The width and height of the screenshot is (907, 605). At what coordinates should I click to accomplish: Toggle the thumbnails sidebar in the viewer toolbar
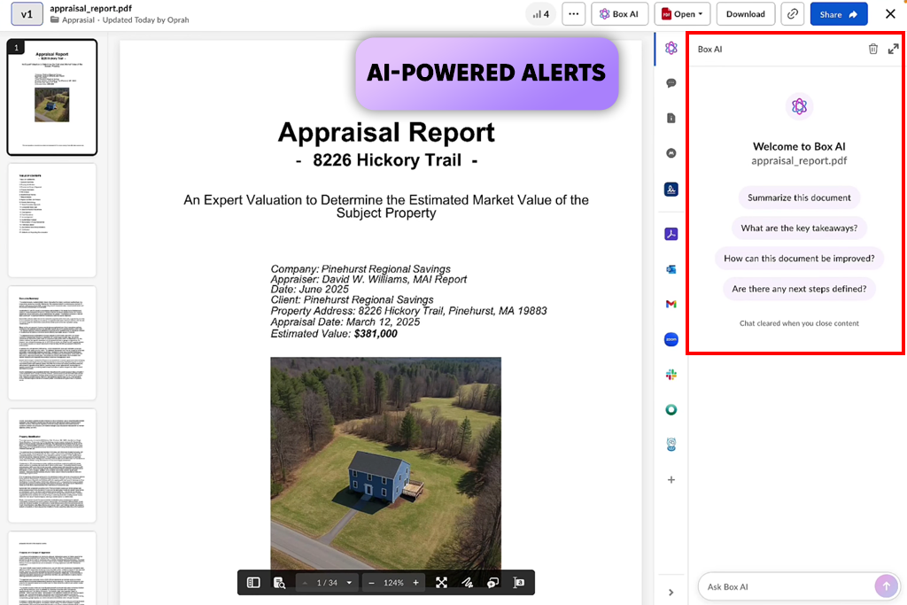pyautogui.click(x=253, y=583)
